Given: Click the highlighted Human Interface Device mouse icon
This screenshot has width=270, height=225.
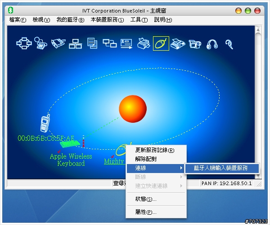Looking at the screenshot, I should (x=161, y=43).
